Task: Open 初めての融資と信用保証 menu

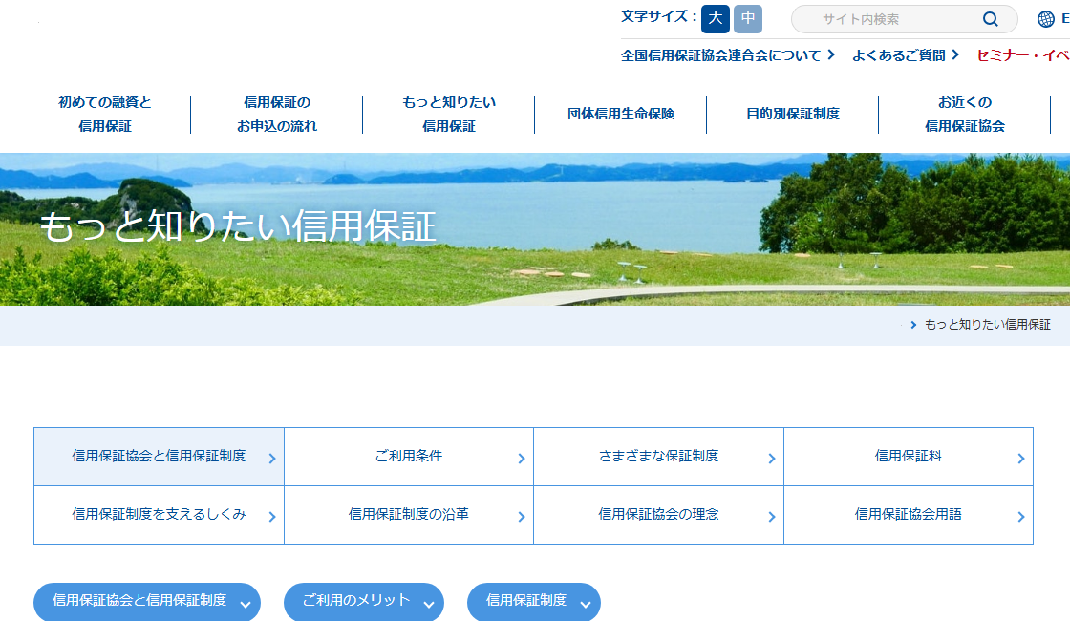Action: (104, 114)
